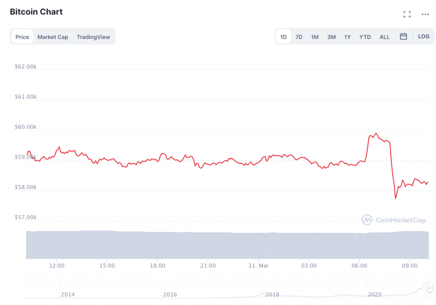
Task: Select the 1M time range
Action: (315, 37)
